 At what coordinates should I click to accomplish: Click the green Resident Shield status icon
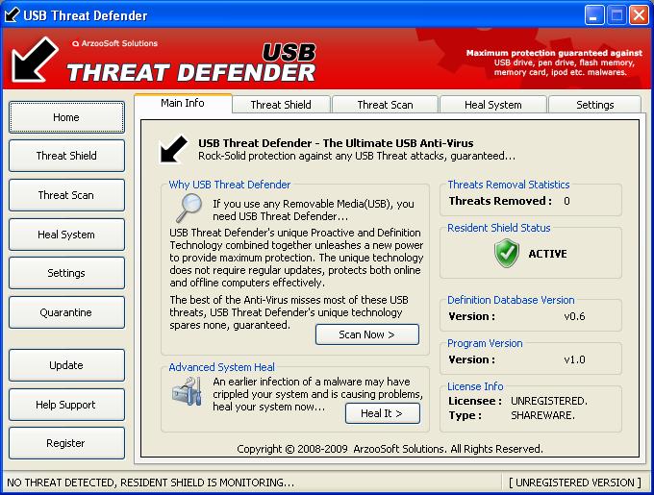506,254
